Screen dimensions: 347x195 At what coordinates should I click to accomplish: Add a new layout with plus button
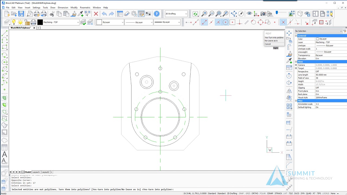52,172
